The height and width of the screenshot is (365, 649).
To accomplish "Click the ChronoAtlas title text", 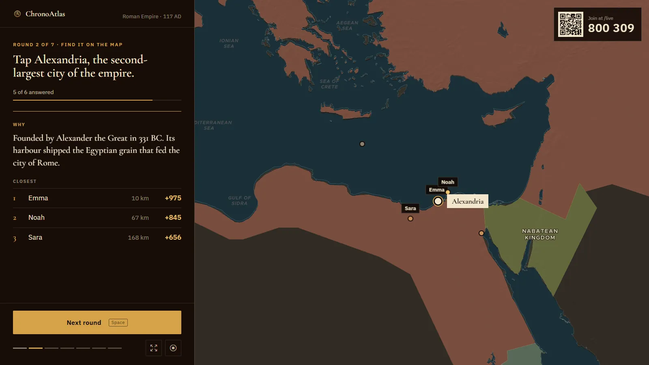I will point(45,14).
